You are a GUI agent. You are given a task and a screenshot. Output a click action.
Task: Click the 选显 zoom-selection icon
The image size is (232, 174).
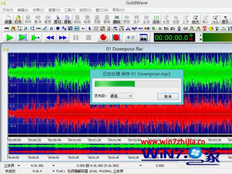click(176, 19)
